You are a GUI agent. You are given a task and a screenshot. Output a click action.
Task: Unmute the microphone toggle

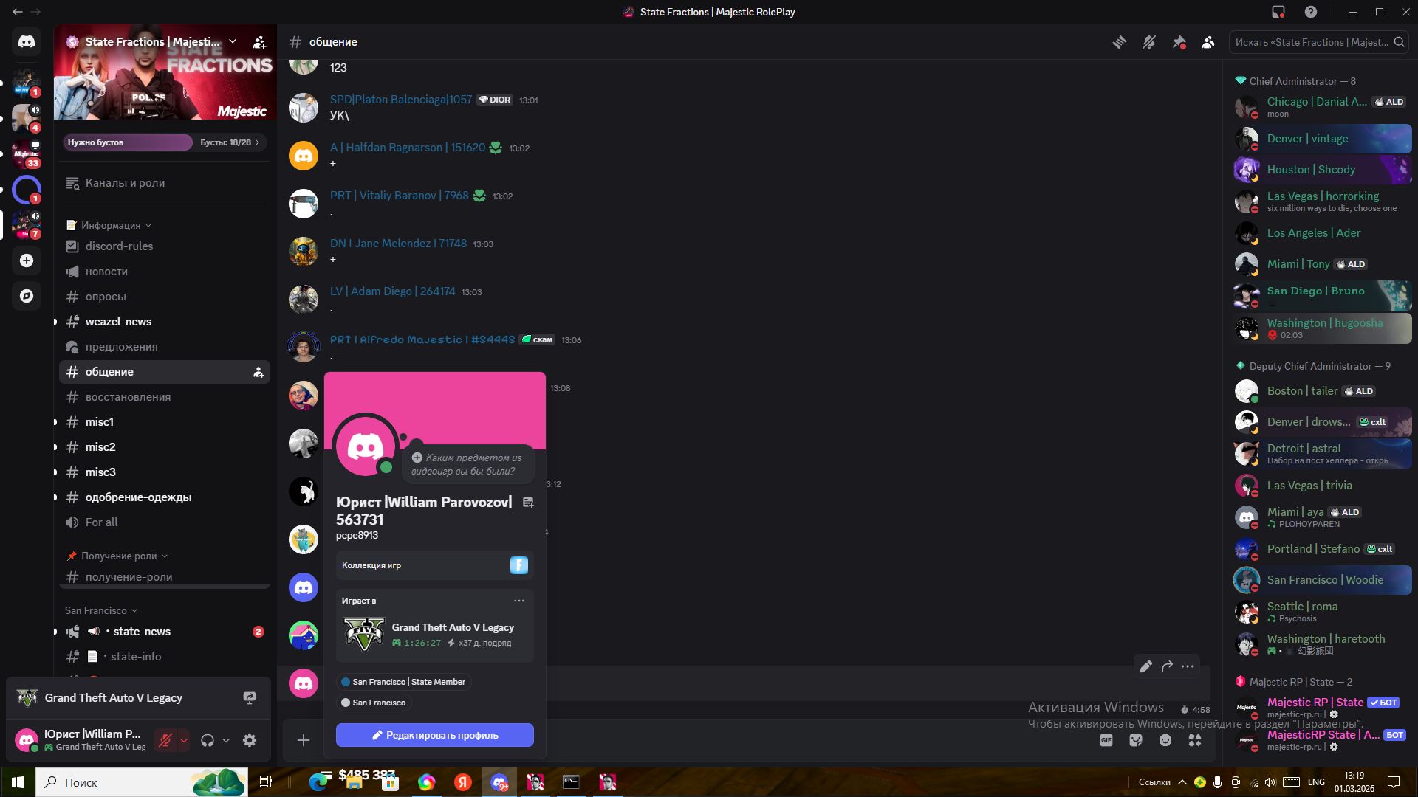165,740
